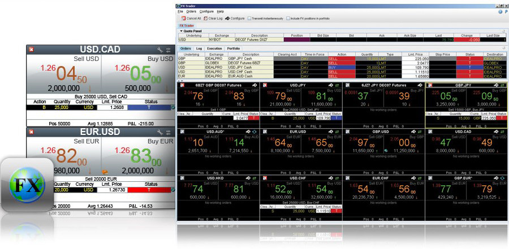Click the red corner icon of GBP.JPY cell
This screenshot has height=249, width=509.
[x=430, y=85]
